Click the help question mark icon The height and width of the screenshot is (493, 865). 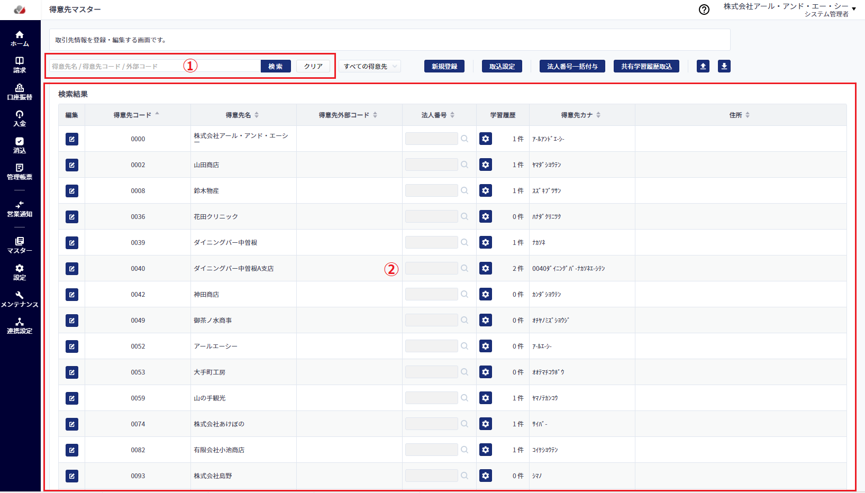(x=704, y=10)
